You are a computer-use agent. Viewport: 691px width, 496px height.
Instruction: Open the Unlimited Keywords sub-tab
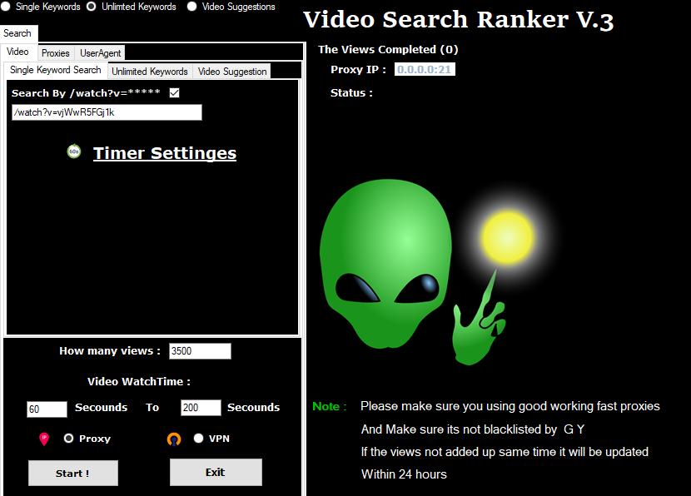click(150, 72)
